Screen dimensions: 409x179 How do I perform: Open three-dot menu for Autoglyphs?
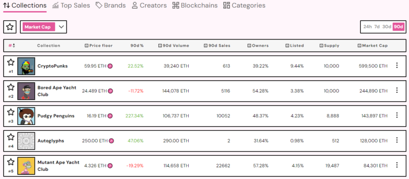pyautogui.click(x=397, y=140)
